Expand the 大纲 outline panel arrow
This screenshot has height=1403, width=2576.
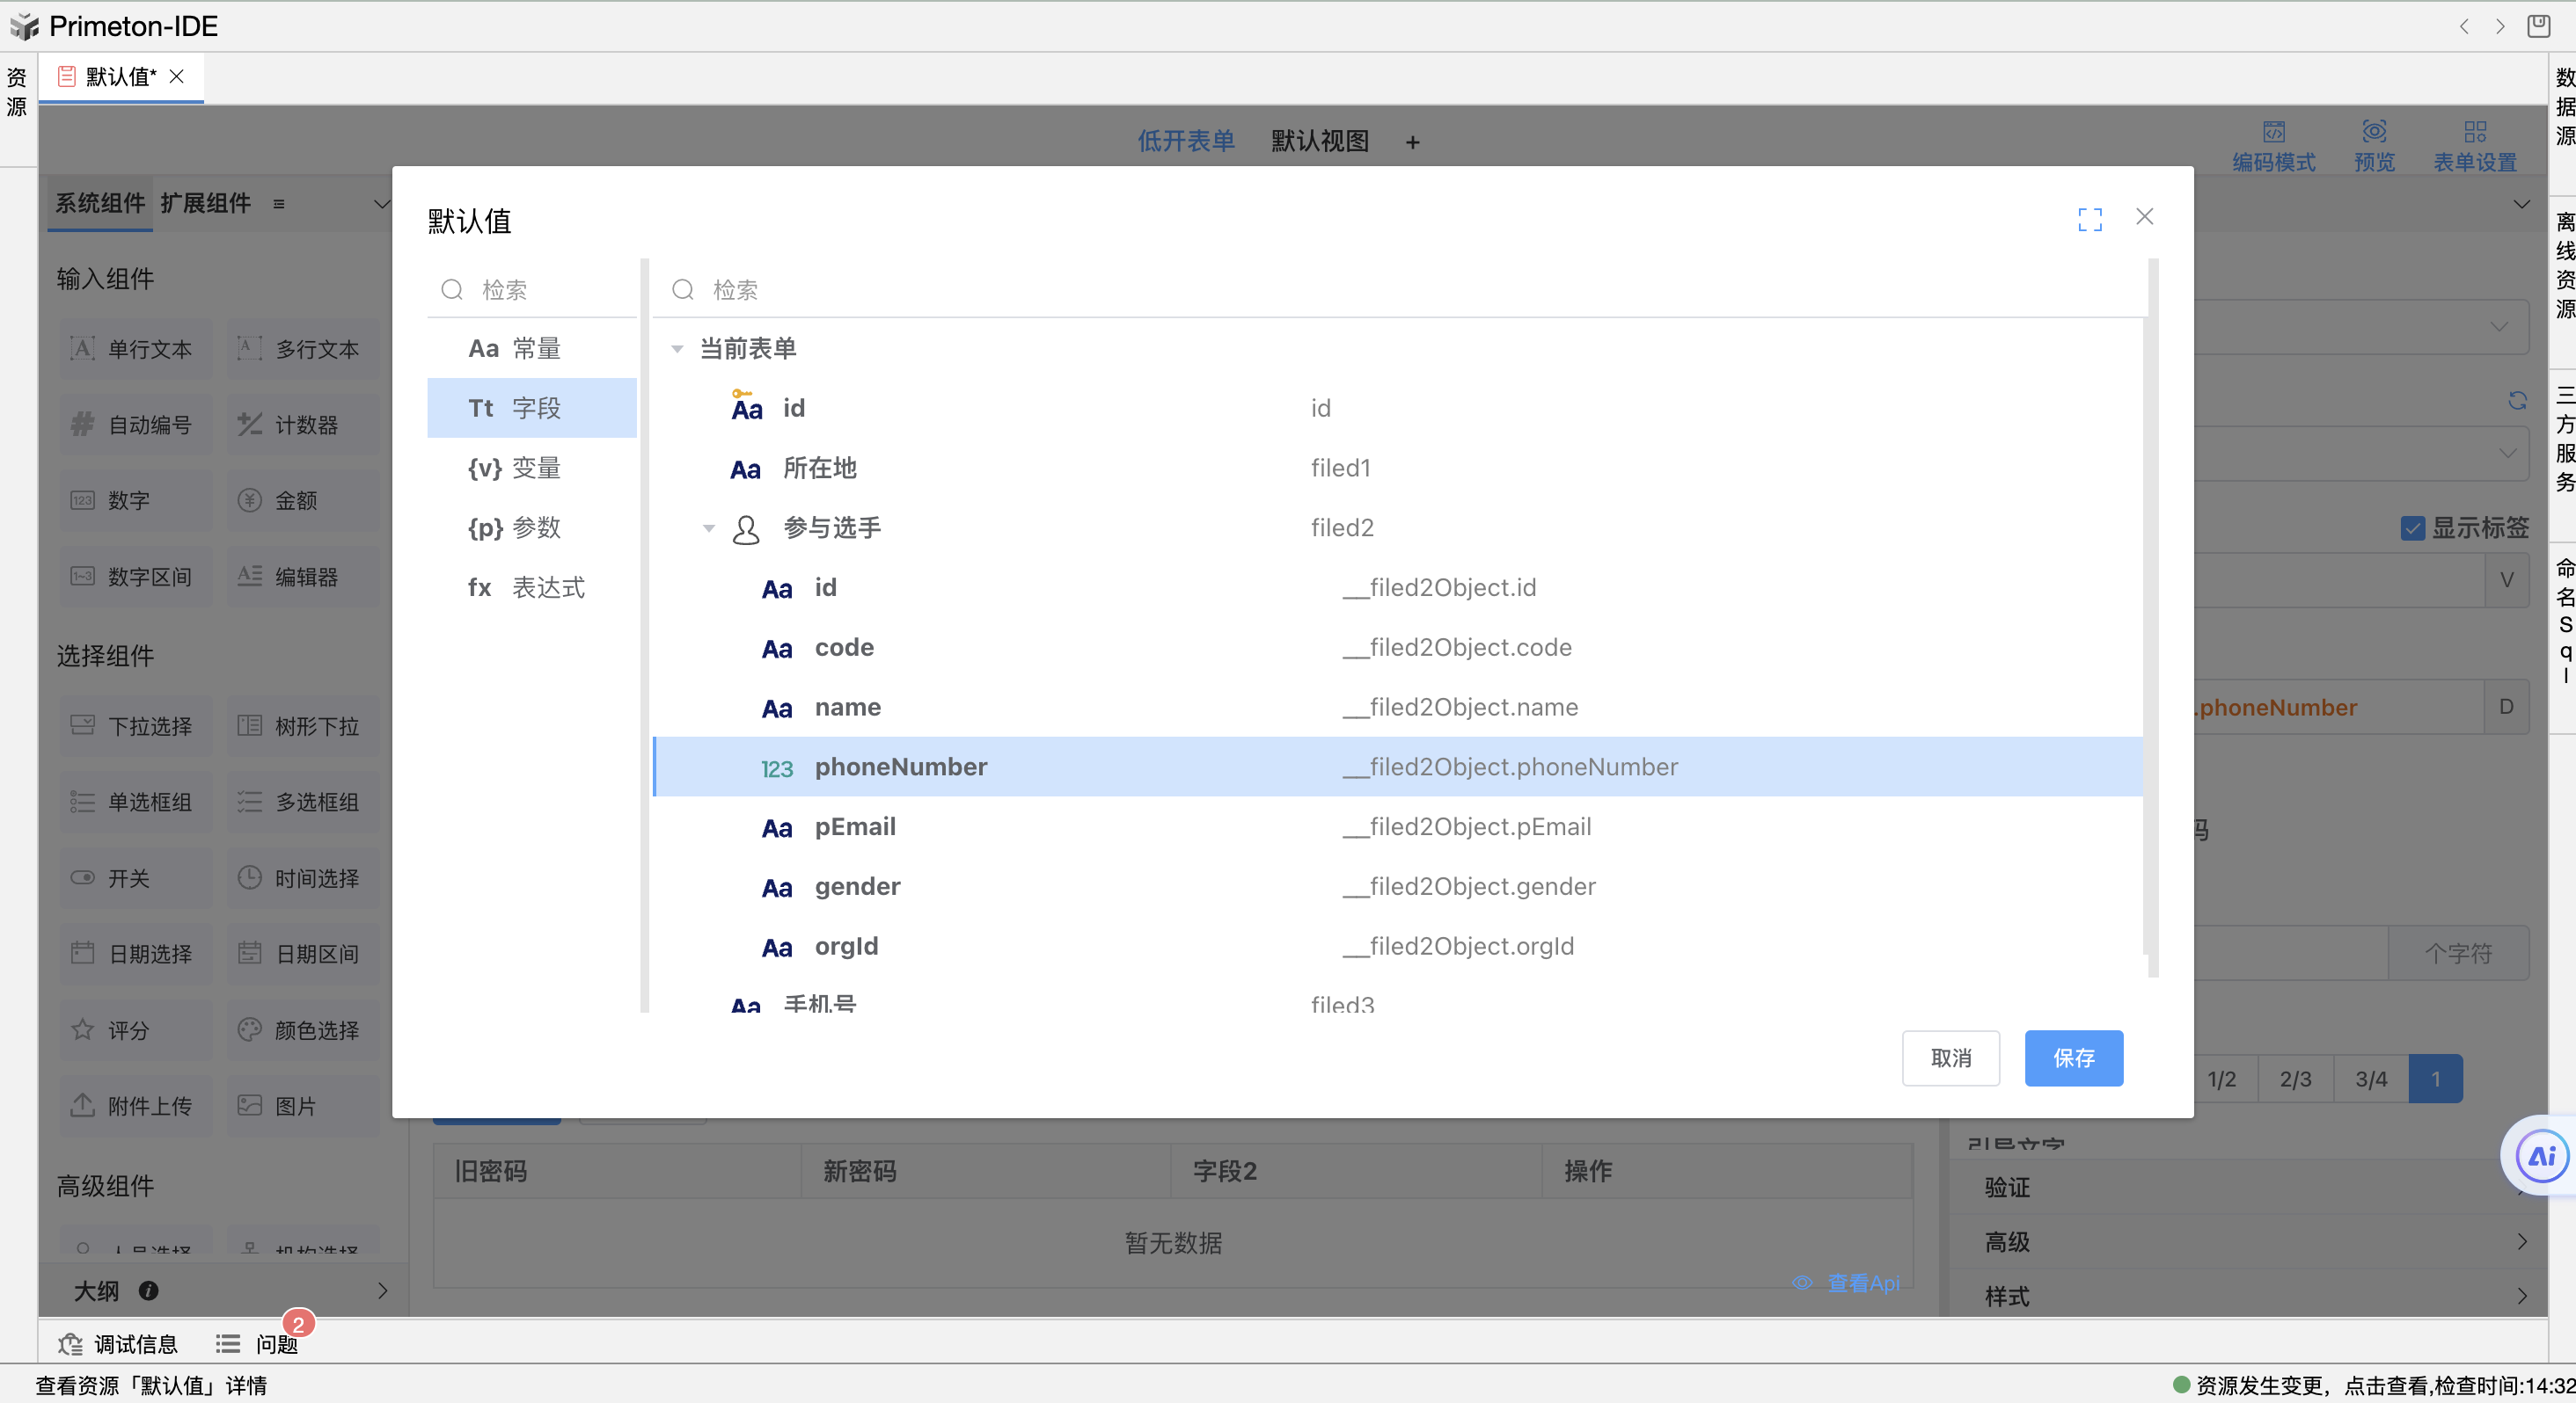(x=382, y=1290)
